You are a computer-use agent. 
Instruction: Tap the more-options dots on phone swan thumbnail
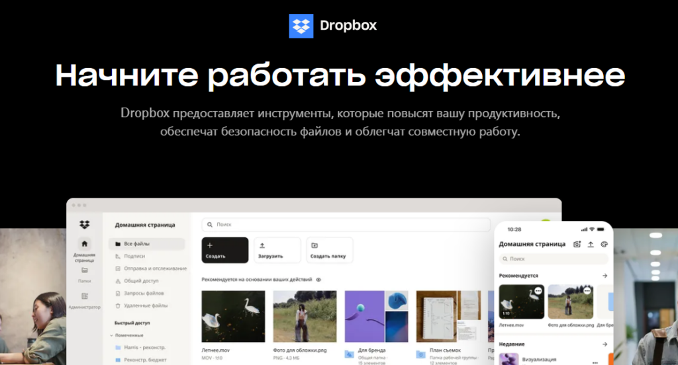(x=538, y=291)
